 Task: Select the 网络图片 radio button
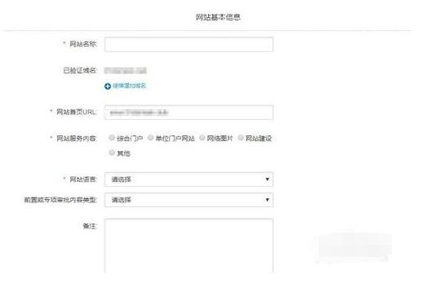coord(202,138)
